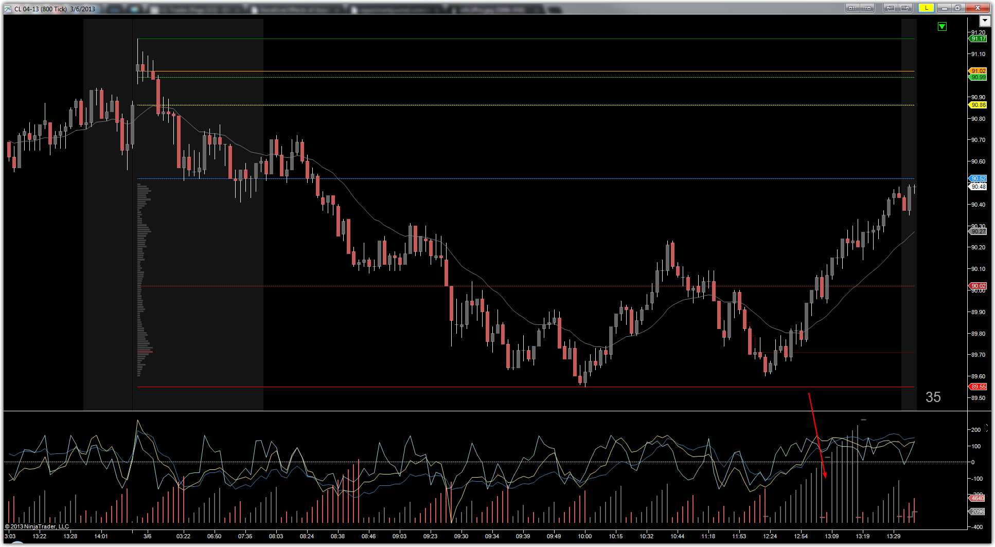
Task: Click the 08:03 time axis label
Action: (276, 536)
